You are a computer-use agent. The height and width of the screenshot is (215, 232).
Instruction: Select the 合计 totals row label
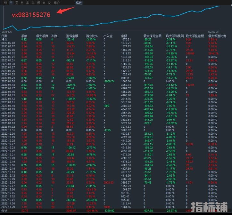point(4,211)
